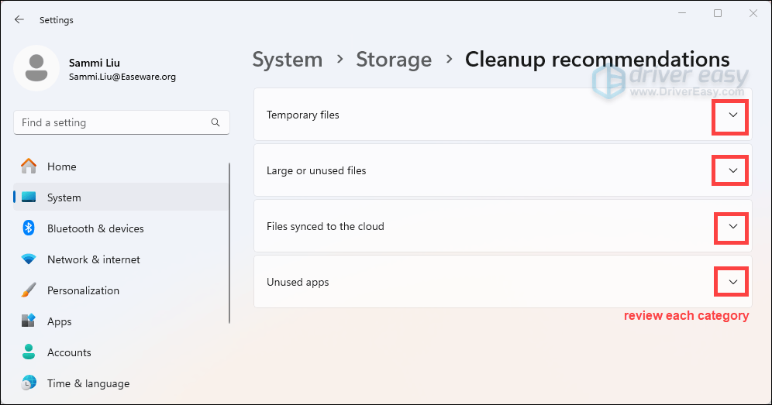Image resolution: width=772 pixels, height=405 pixels.
Task: Select the Bluetooth & devices icon
Action: tap(29, 228)
